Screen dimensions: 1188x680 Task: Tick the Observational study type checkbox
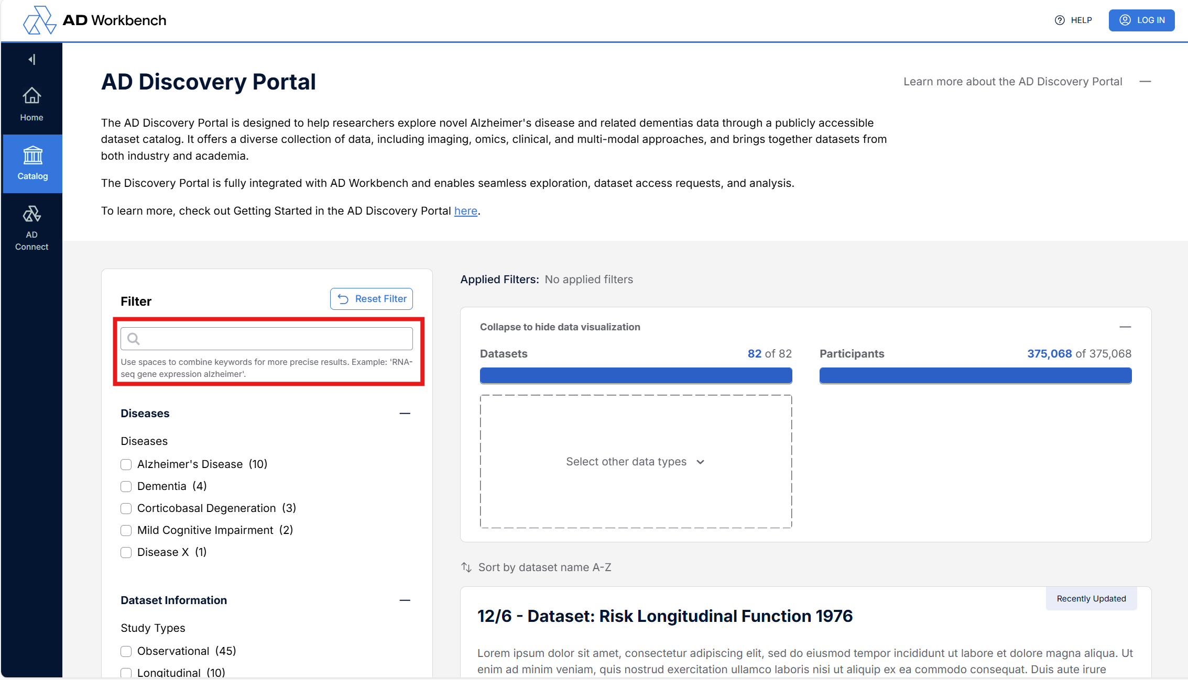coord(126,651)
